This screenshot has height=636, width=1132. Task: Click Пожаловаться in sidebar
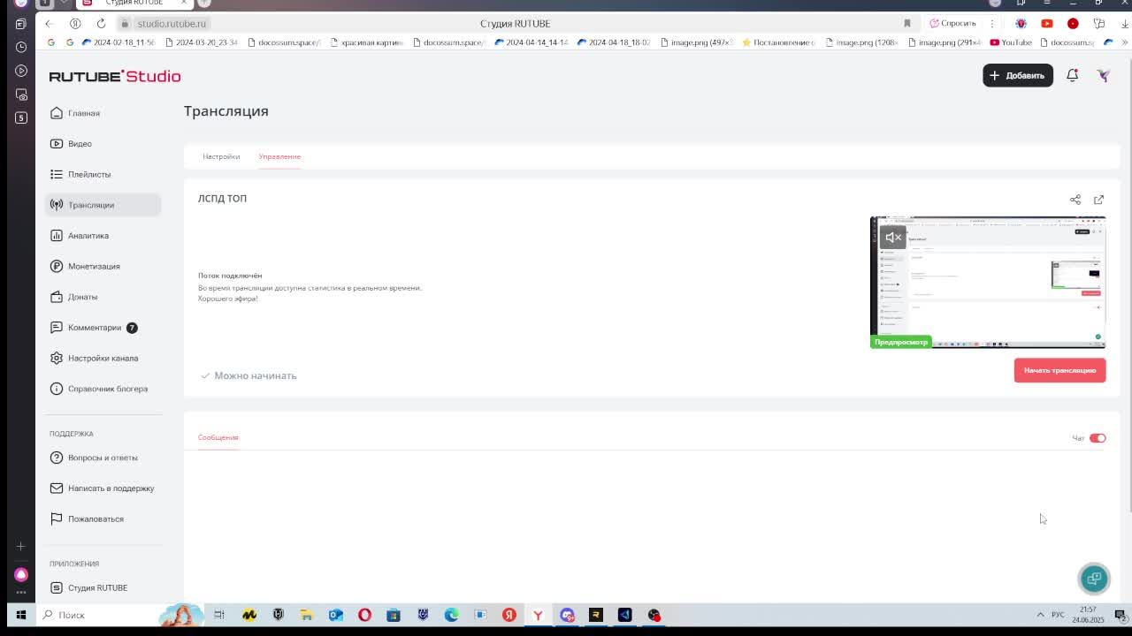pos(87,519)
